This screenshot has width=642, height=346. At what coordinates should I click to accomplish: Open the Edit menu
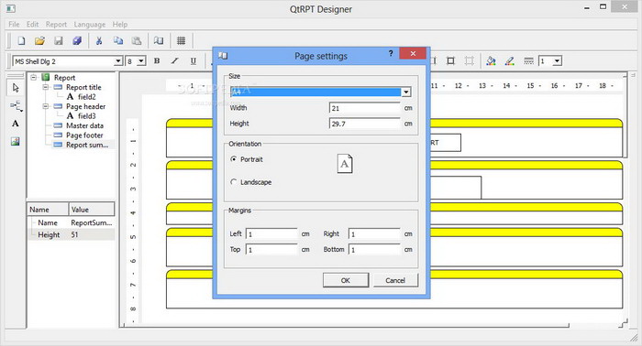(x=32, y=24)
